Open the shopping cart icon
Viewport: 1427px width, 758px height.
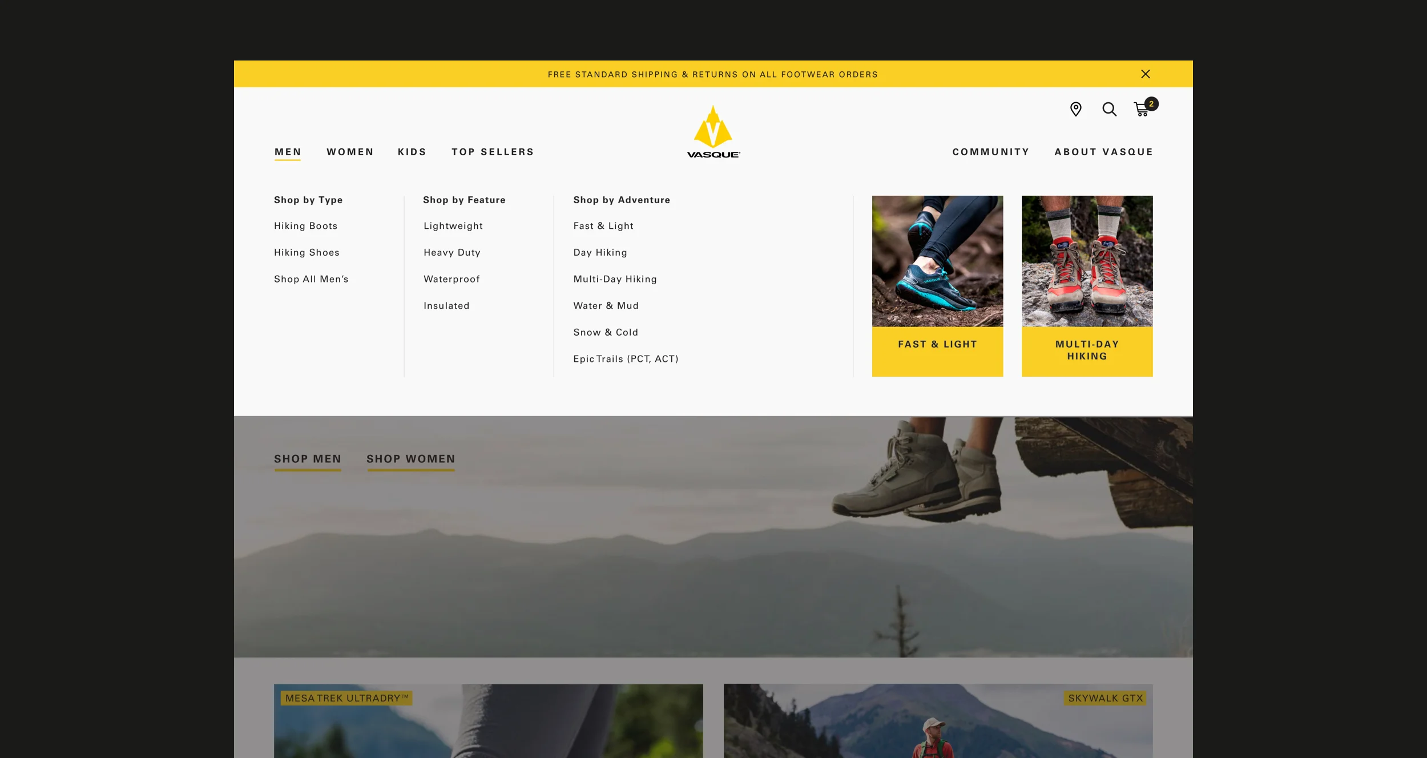(x=1142, y=109)
